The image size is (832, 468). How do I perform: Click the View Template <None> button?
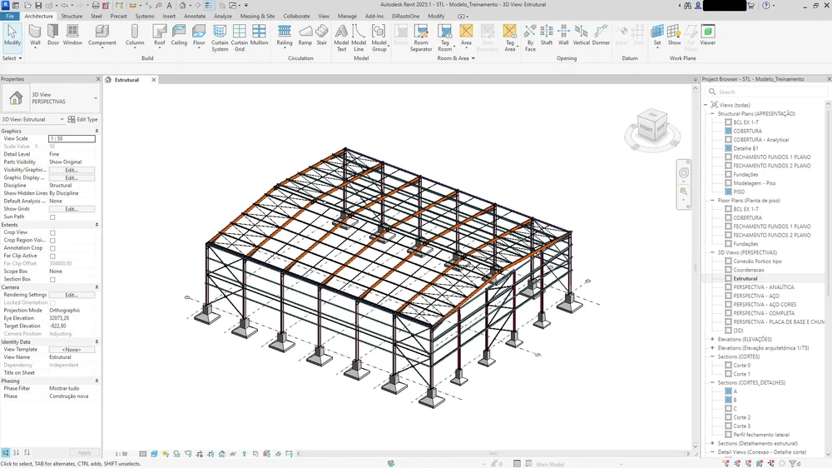[x=72, y=350]
